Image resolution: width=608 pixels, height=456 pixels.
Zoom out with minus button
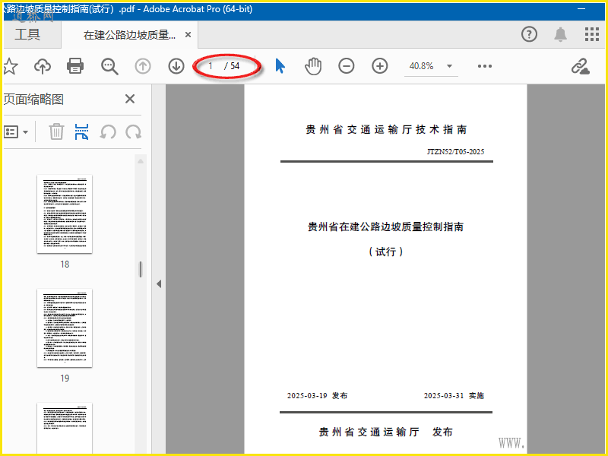(347, 66)
